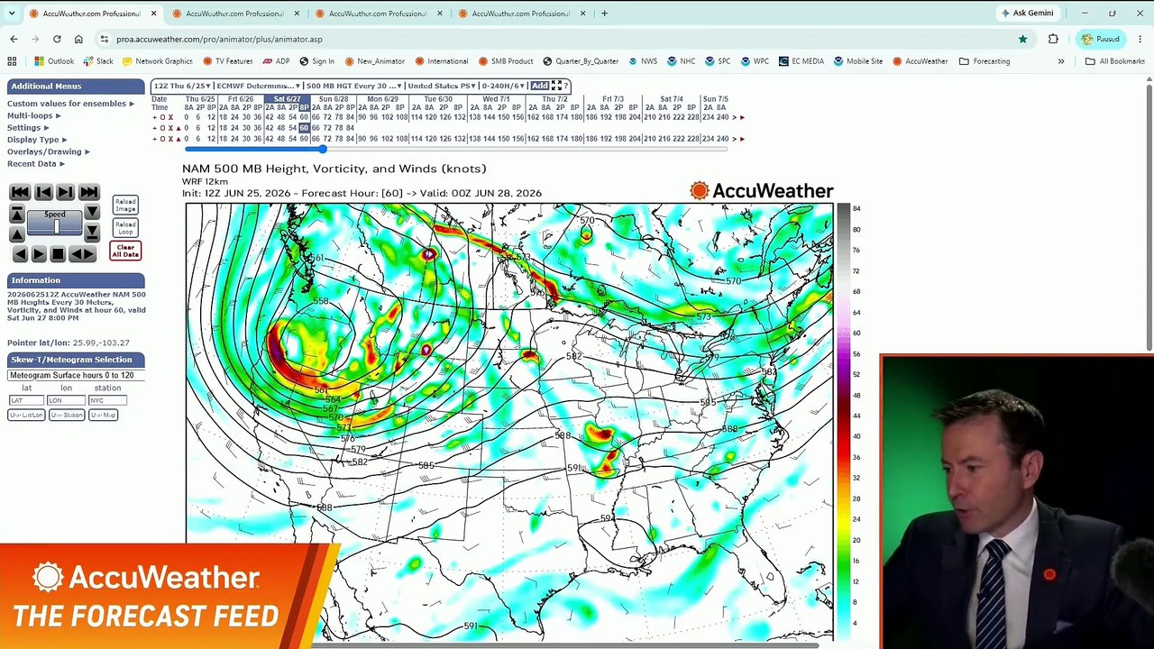Click the Reload Image button
This screenshot has height=649, width=1154.
click(125, 206)
